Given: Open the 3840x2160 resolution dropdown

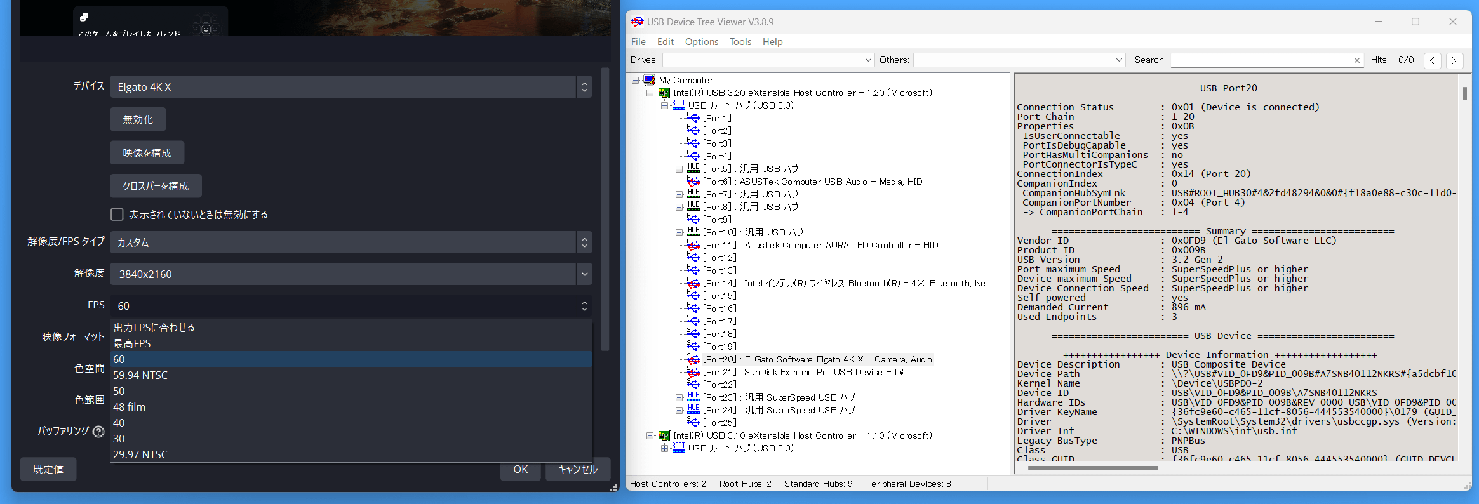Looking at the screenshot, I should pyautogui.click(x=351, y=274).
